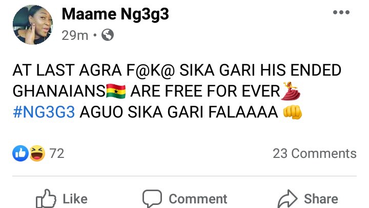
Task: Click the Ghana flag emoji in post
Action: (x=116, y=91)
